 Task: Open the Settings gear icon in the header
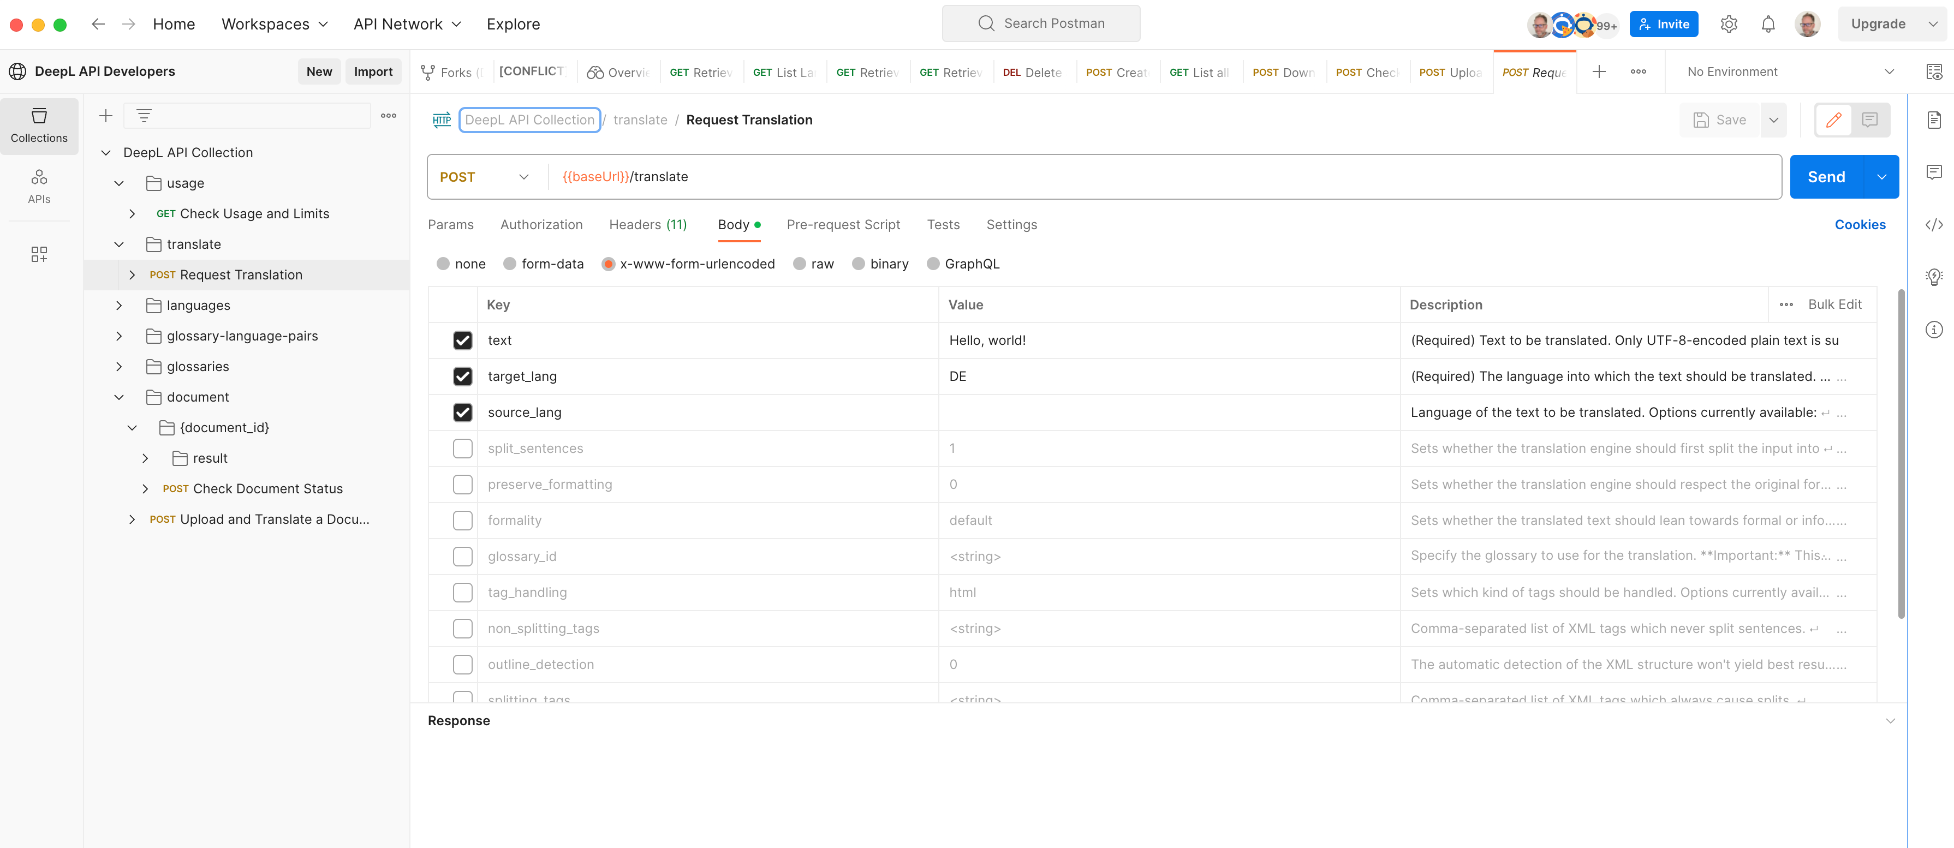tap(1728, 24)
